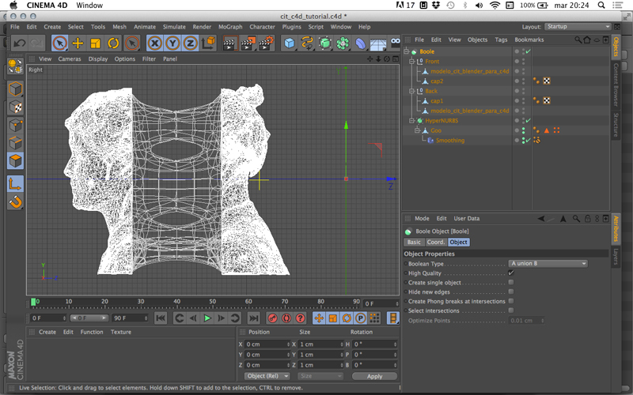This screenshot has width=633, height=395.
Task: Click the timeline frame scrubber
Action: click(x=33, y=302)
